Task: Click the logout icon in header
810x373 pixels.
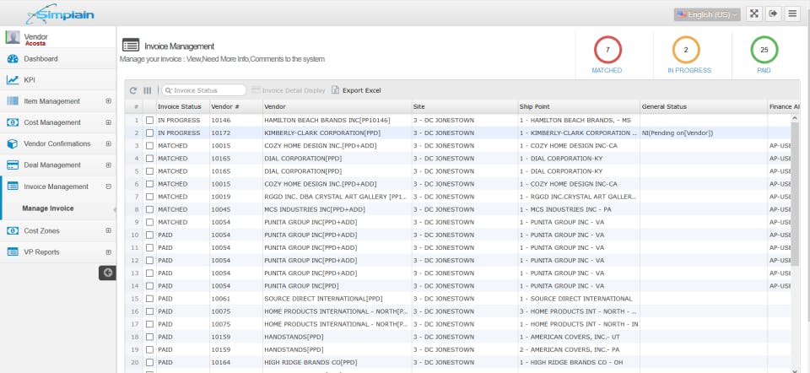Action: pyautogui.click(x=774, y=14)
